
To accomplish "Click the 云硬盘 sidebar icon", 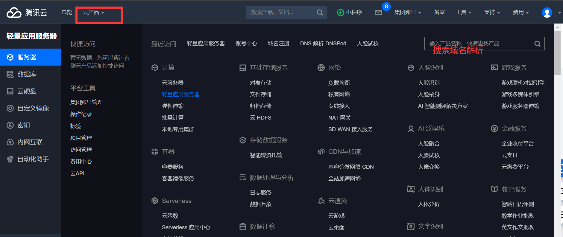I will click(10, 91).
